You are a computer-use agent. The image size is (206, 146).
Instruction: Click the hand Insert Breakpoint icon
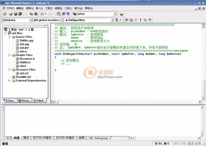click(150, 20)
